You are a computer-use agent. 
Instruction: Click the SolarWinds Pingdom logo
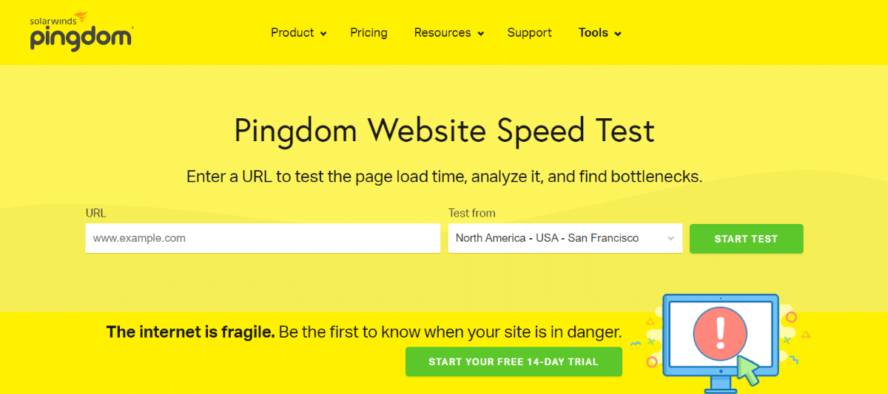tap(81, 32)
